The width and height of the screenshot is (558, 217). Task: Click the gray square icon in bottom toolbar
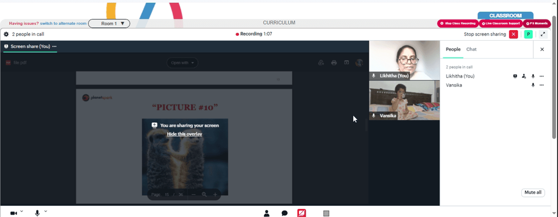point(326,213)
